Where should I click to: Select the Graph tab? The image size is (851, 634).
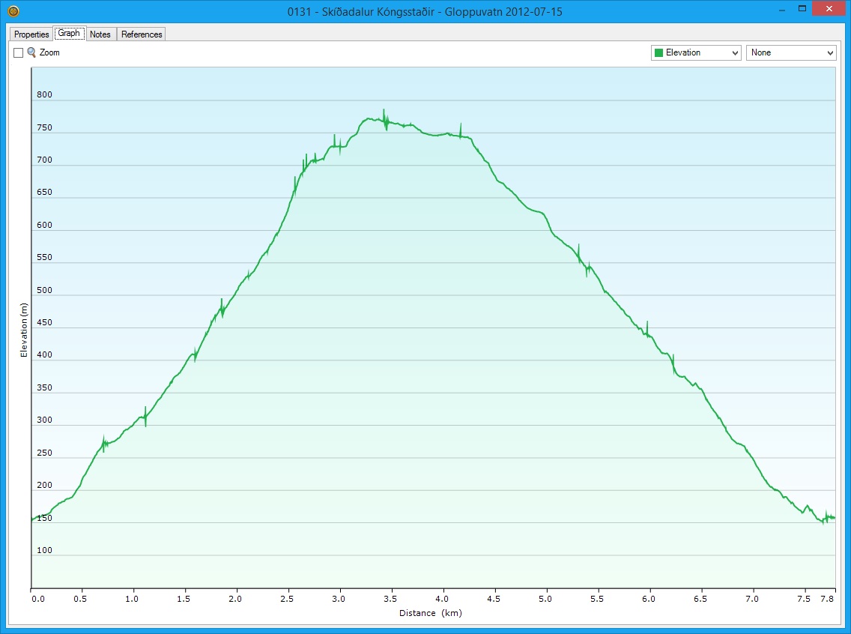(69, 34)
